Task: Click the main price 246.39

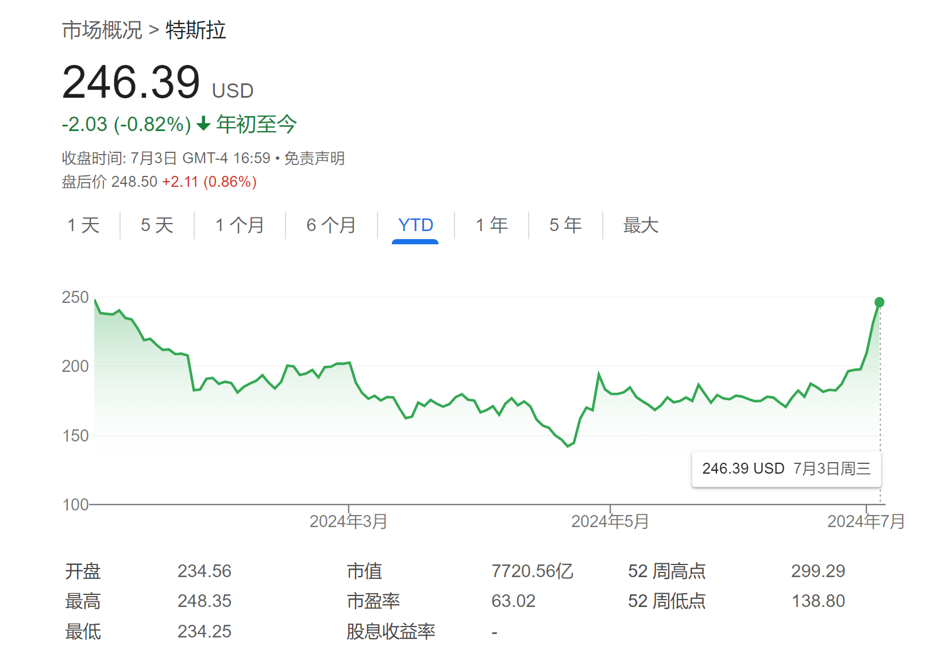Action: click(131, 82)
